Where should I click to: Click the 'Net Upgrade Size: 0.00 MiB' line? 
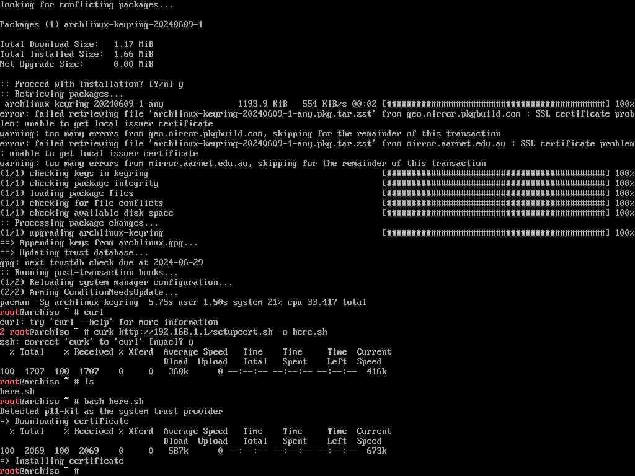click(76, 64)
